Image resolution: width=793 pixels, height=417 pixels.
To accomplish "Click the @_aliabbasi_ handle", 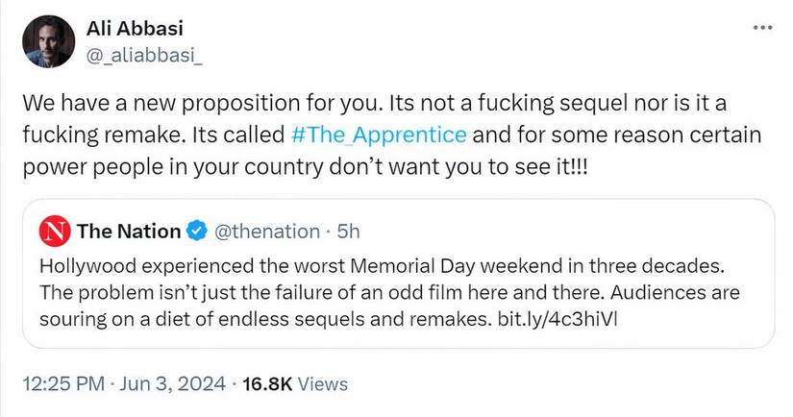I will tap(144, 53).
